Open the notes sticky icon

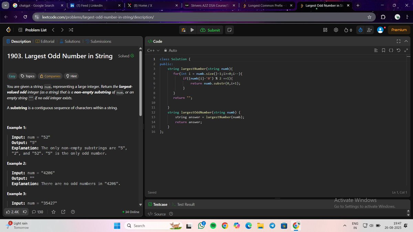point(230,30)
